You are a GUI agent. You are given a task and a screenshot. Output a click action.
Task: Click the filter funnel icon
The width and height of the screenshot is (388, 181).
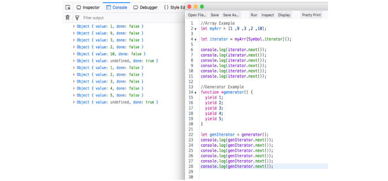[77, 18]
